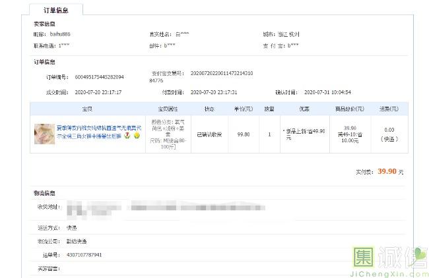The width and height of the screenshot is (429, 278).
Task: Click the 卖家信息 section heading
Action: [44, 24]
